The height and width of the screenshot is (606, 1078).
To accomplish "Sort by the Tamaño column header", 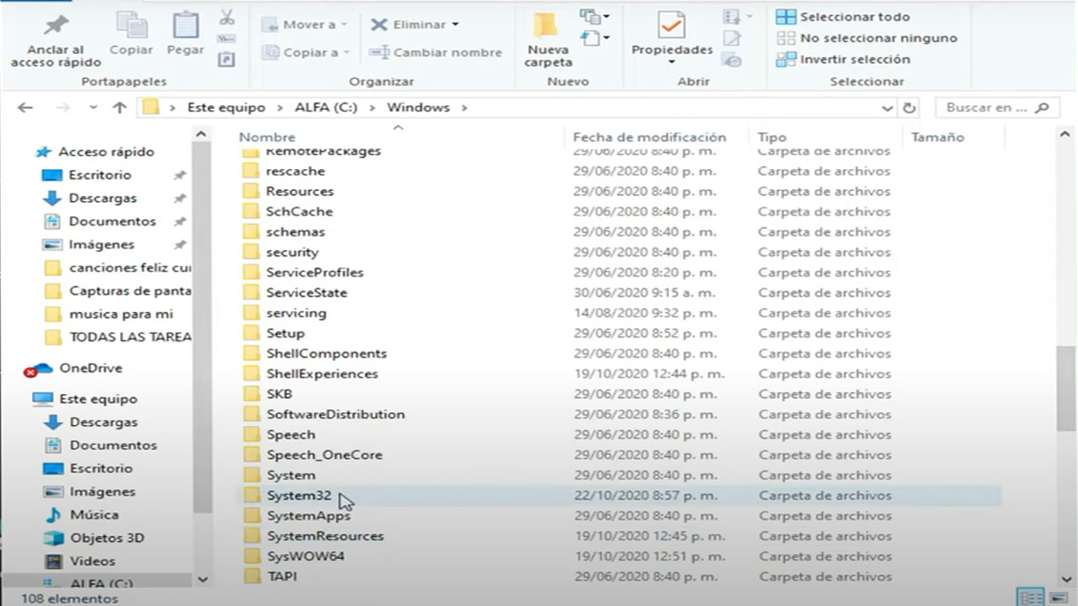I will [x=937, y=137].
